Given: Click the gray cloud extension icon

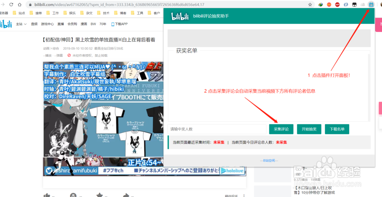Looking at the screenshot, I should point(363,4).
